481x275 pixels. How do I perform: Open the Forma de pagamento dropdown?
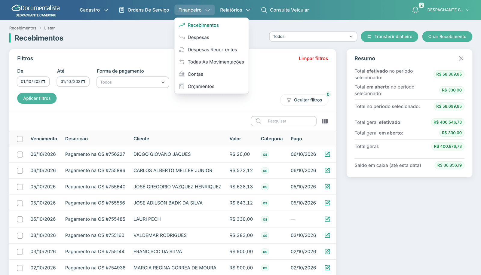coord(133,82)
